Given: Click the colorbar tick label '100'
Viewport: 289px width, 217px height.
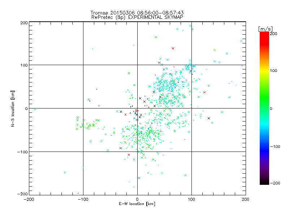Looking at the screenshot, I should click(273, 71).
